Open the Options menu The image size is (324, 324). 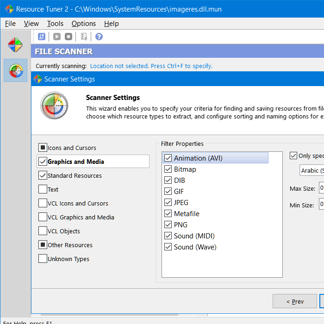[x=84, y=24]
